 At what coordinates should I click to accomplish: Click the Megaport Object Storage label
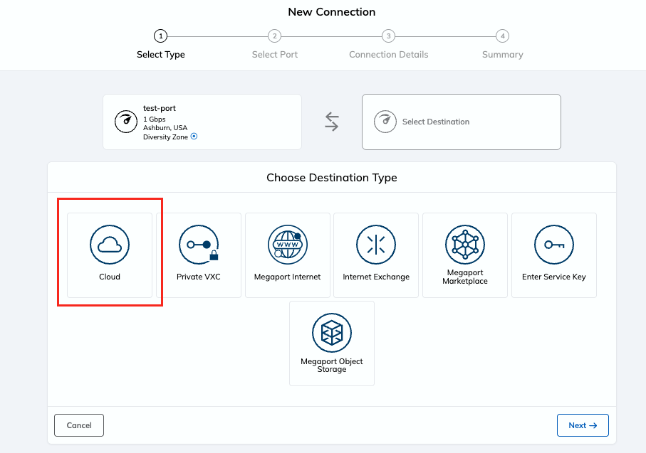[x=332, y=365]
